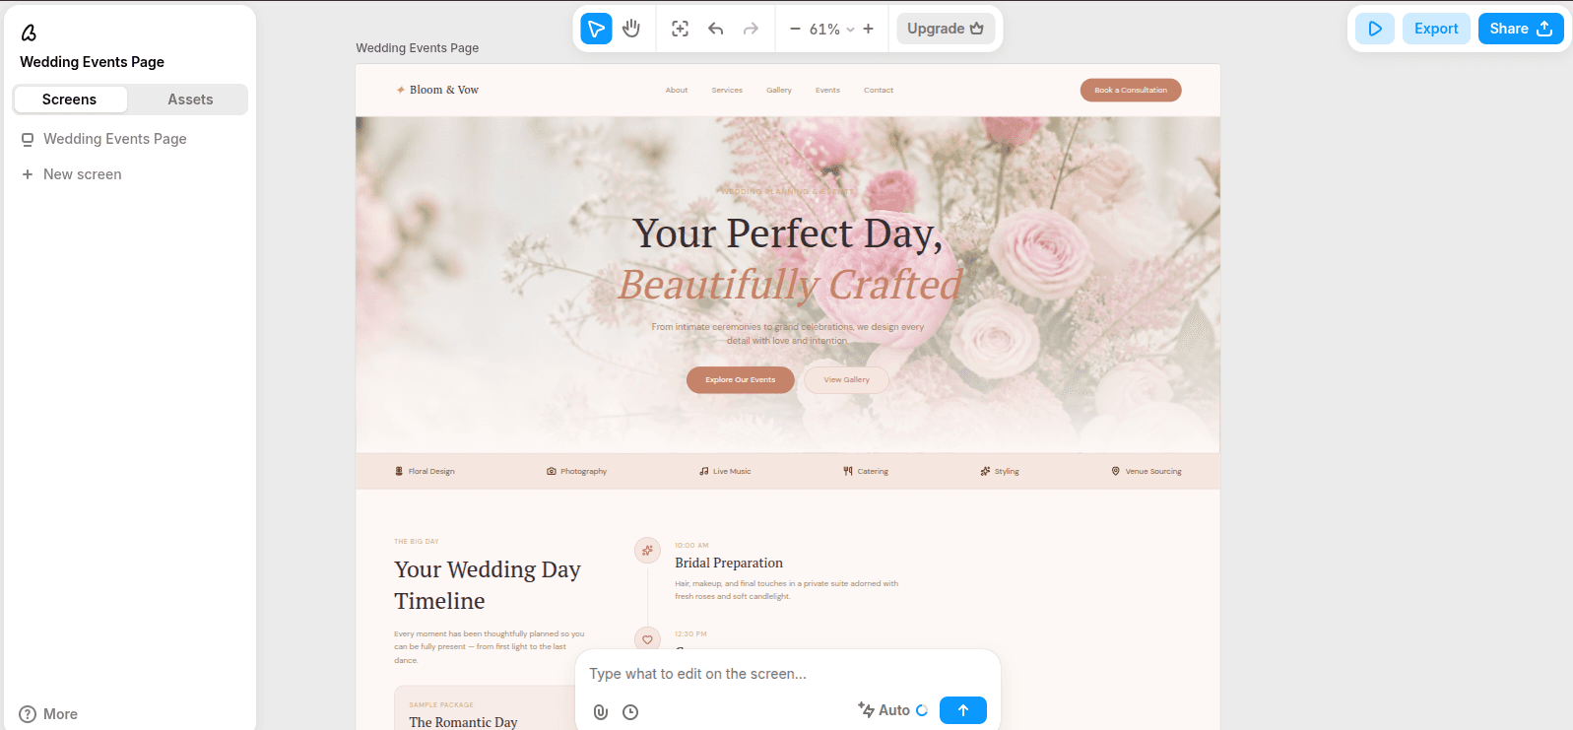
Task: Redo the last action
Action: click(751, 29)
